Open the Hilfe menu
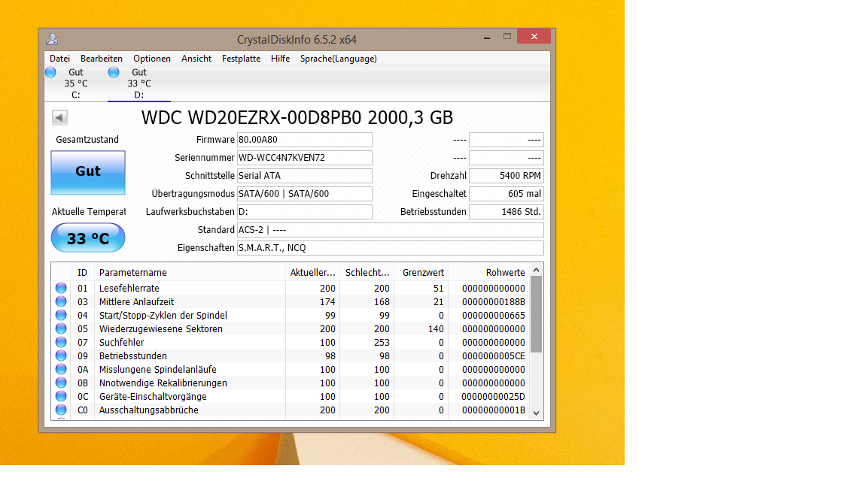The width and height of the screenshot is (867, 487). (x=280, y=59)
